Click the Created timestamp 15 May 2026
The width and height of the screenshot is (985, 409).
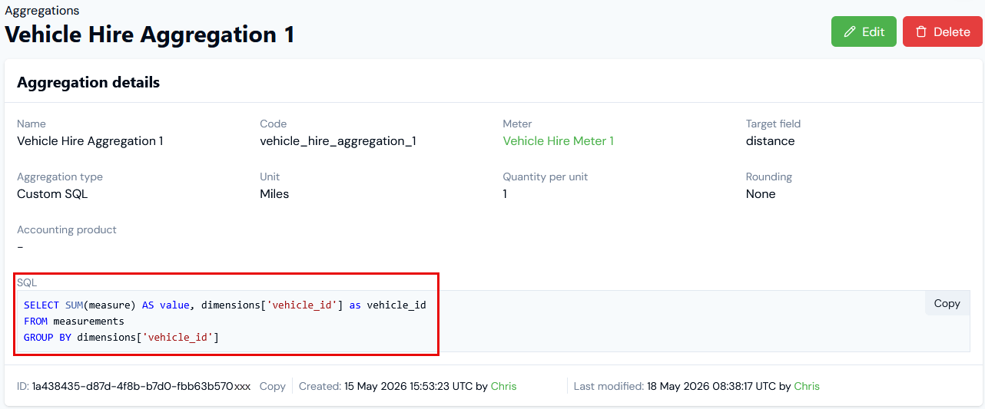(x=408, y=386)
